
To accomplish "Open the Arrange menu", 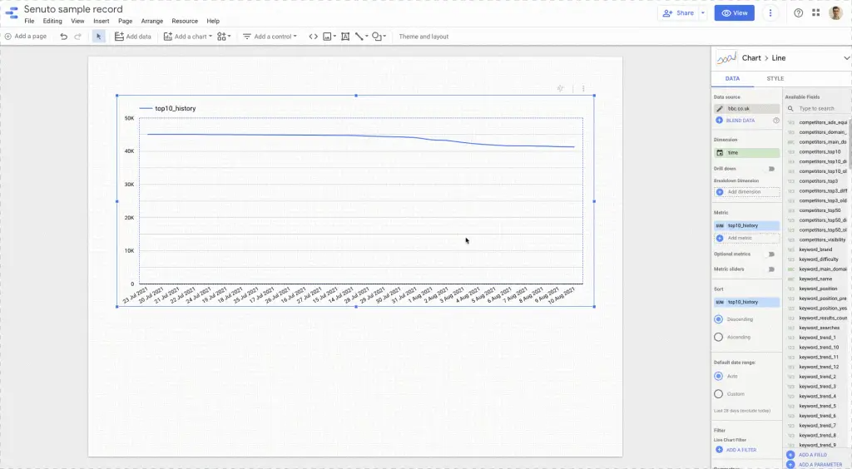I will (152, 21).
